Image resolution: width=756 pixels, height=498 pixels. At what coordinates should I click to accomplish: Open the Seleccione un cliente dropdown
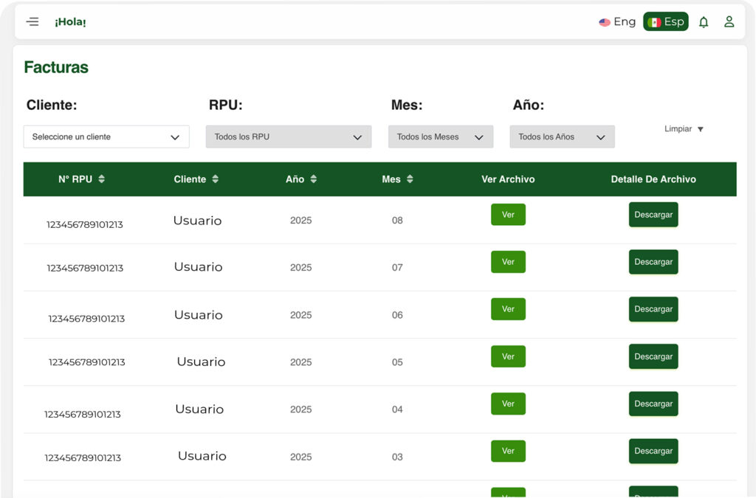point(106,137)
